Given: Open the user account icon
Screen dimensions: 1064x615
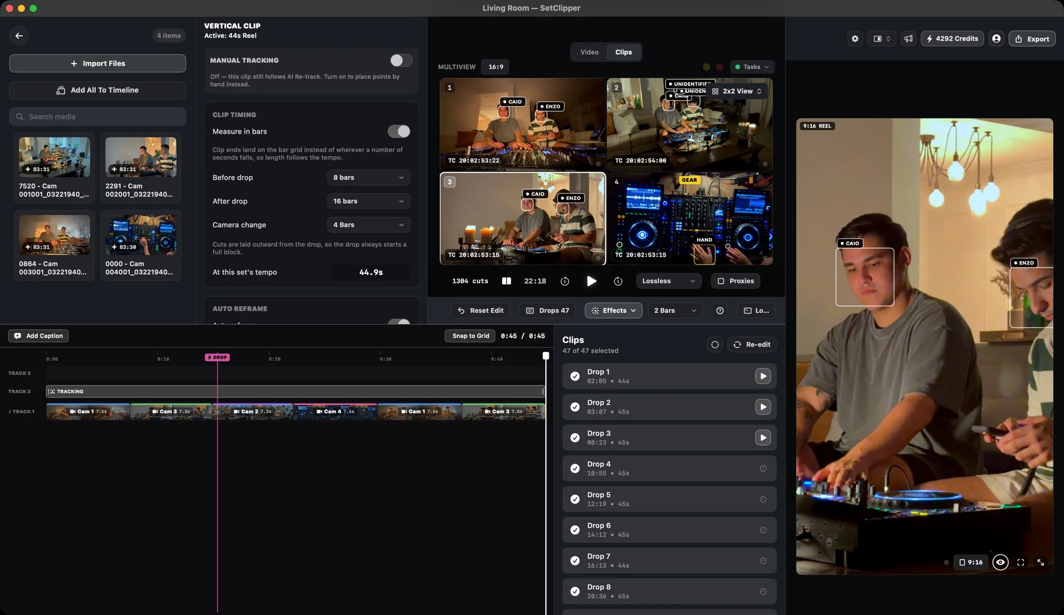Looking at the screenshot, I should [x=996, y=39].
